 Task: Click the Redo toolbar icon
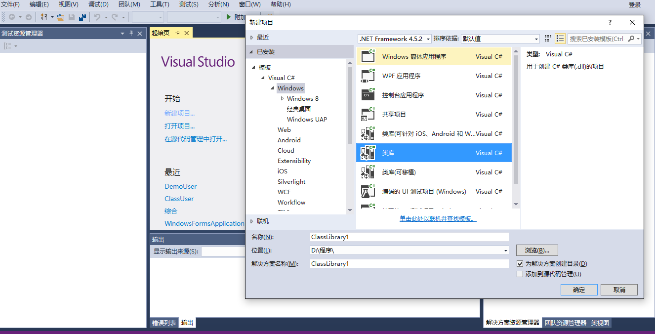coord(114,17)
